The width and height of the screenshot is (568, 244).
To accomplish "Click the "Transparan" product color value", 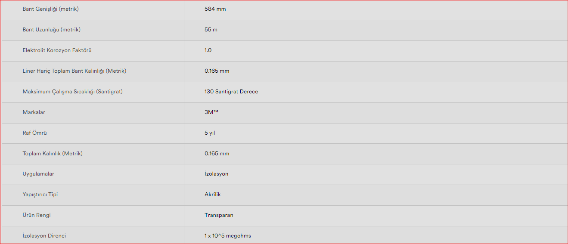I will coord(219,215).
